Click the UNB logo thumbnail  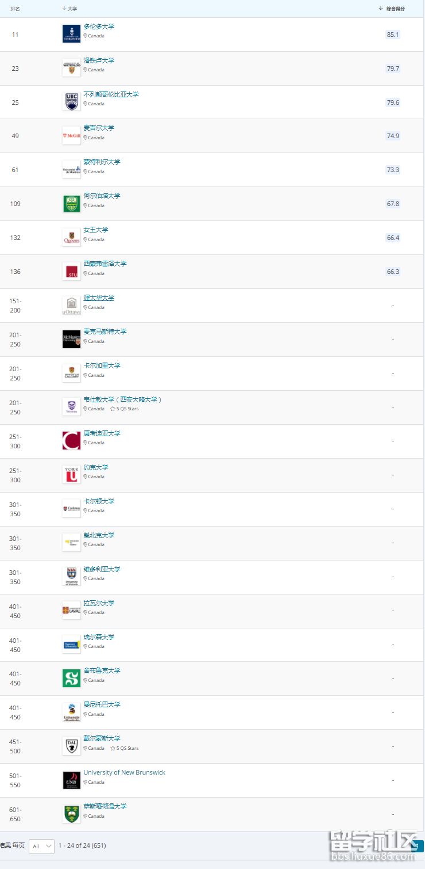71,780
